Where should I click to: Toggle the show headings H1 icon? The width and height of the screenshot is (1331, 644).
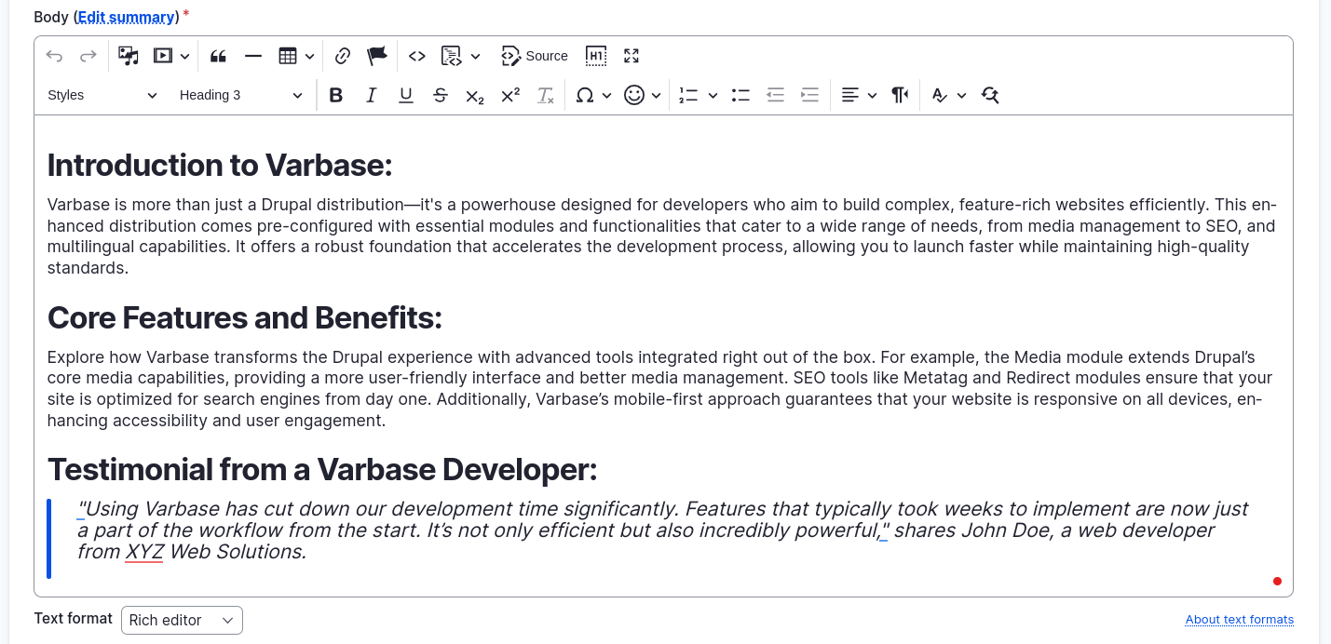click(x=596, y=56)
